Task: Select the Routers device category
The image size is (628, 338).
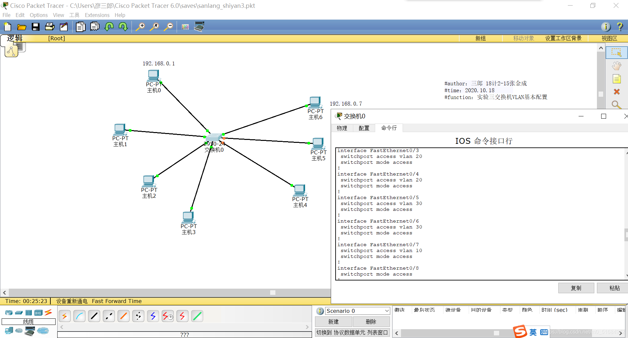Action: pyautogui.click(x=9, y=313)
